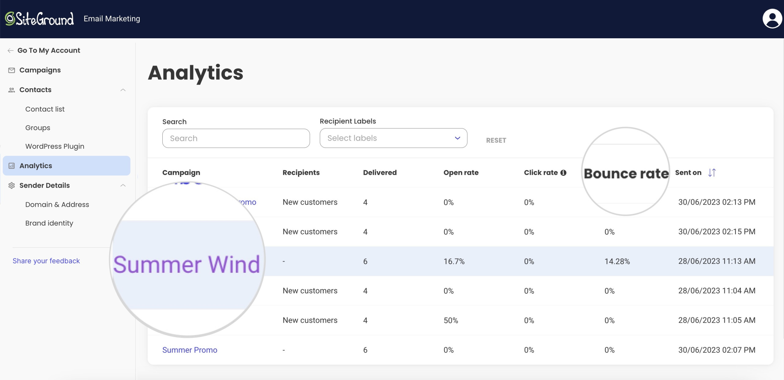The image size is (784, 380).
Task: Open Domain & Address in the sidebar
Action: (x=57, y=205)
